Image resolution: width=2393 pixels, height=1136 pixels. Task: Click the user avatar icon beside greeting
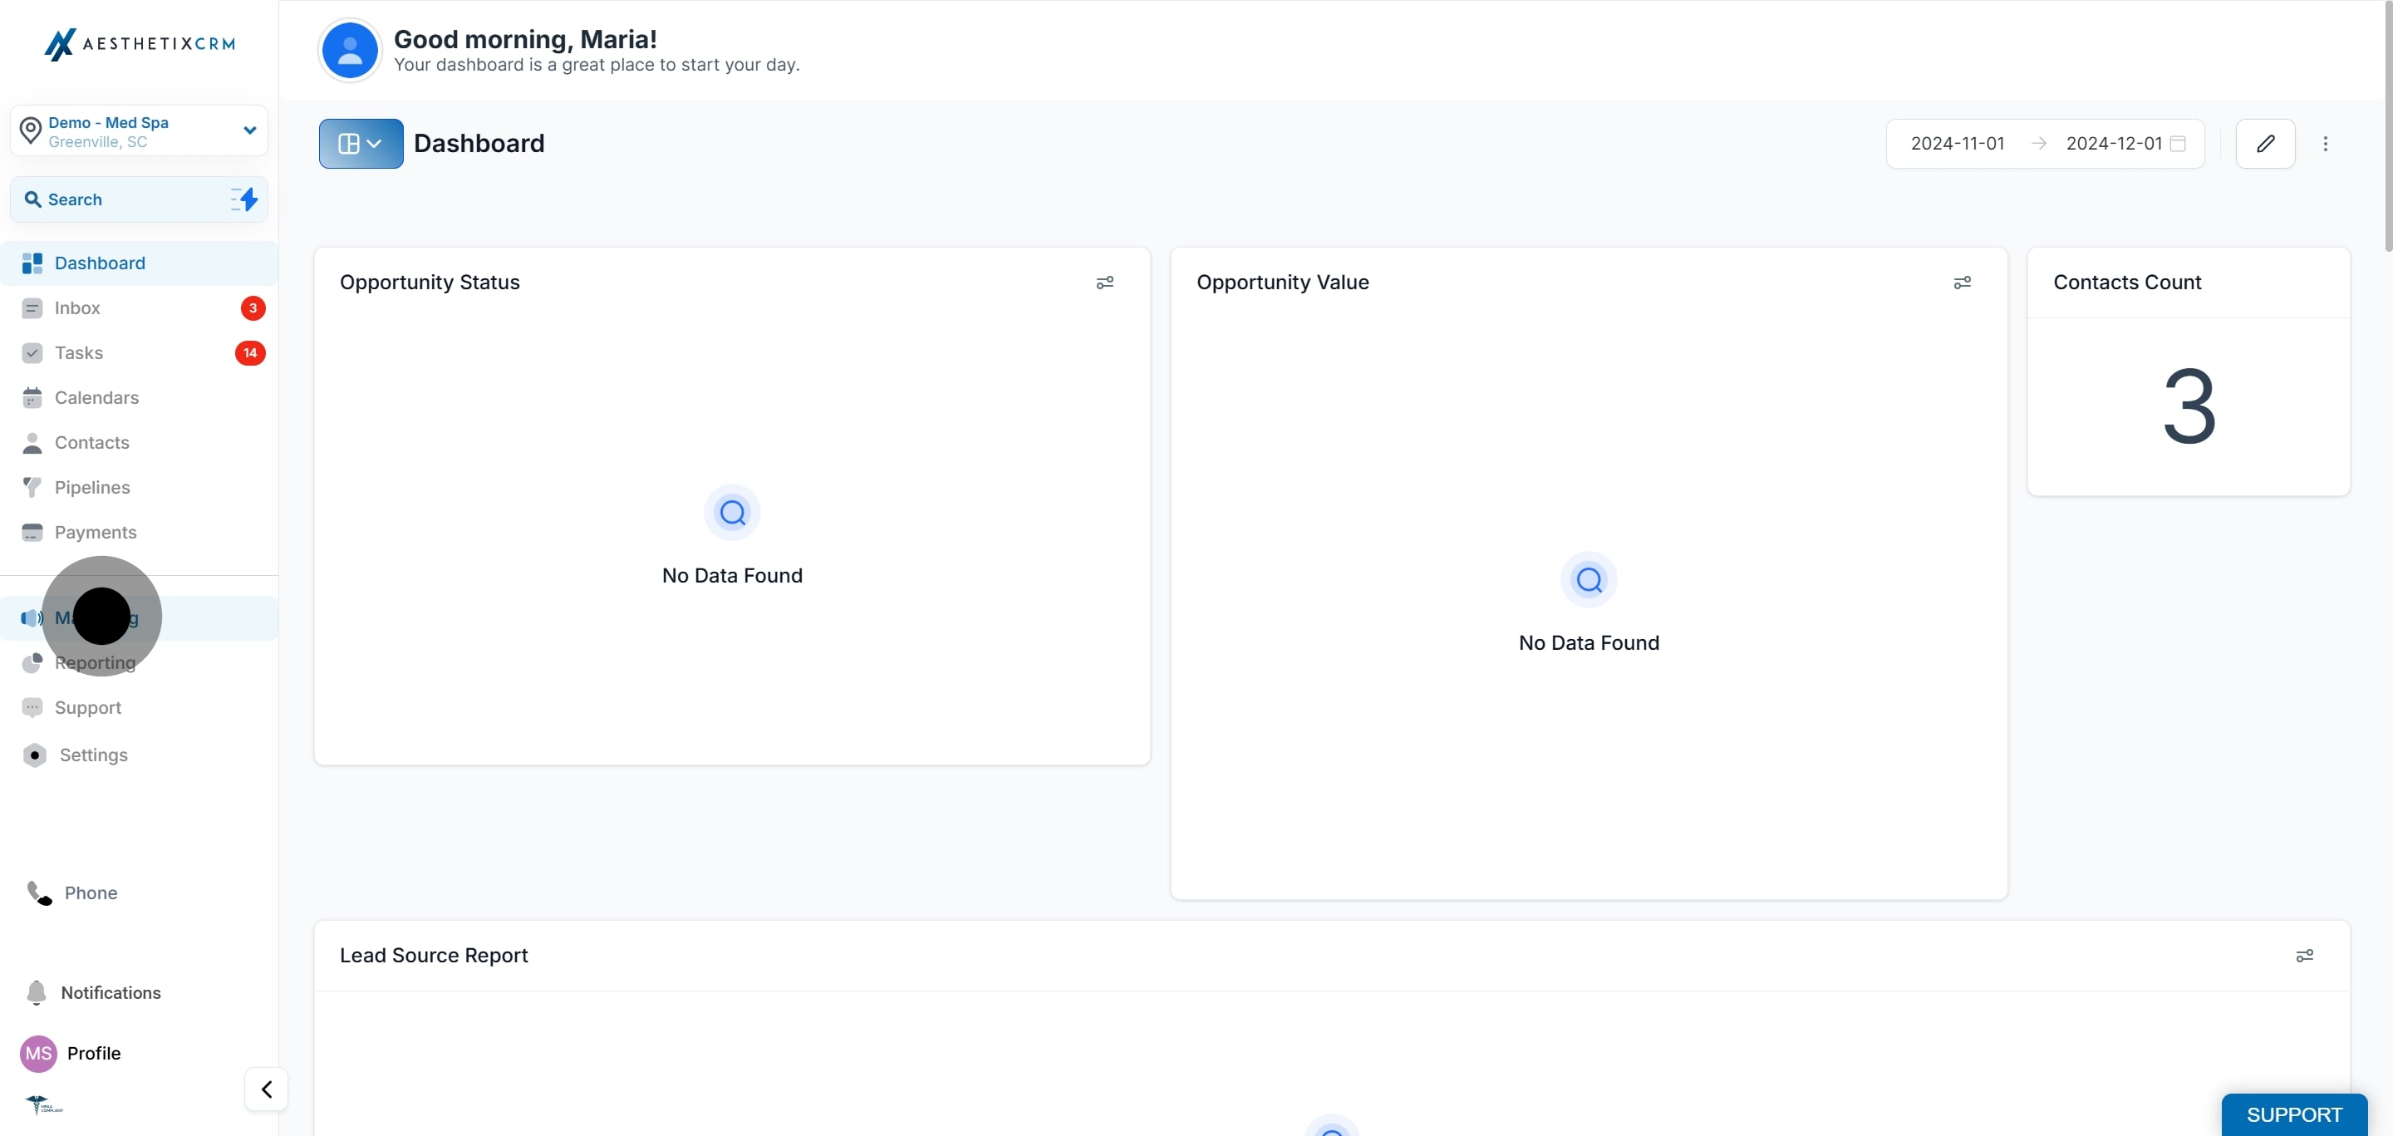[x=349, y=50]
